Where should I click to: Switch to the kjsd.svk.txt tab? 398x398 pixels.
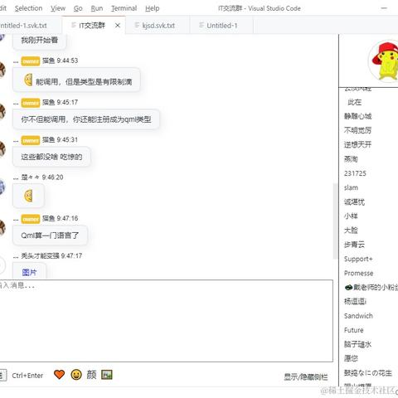point(158,26)
